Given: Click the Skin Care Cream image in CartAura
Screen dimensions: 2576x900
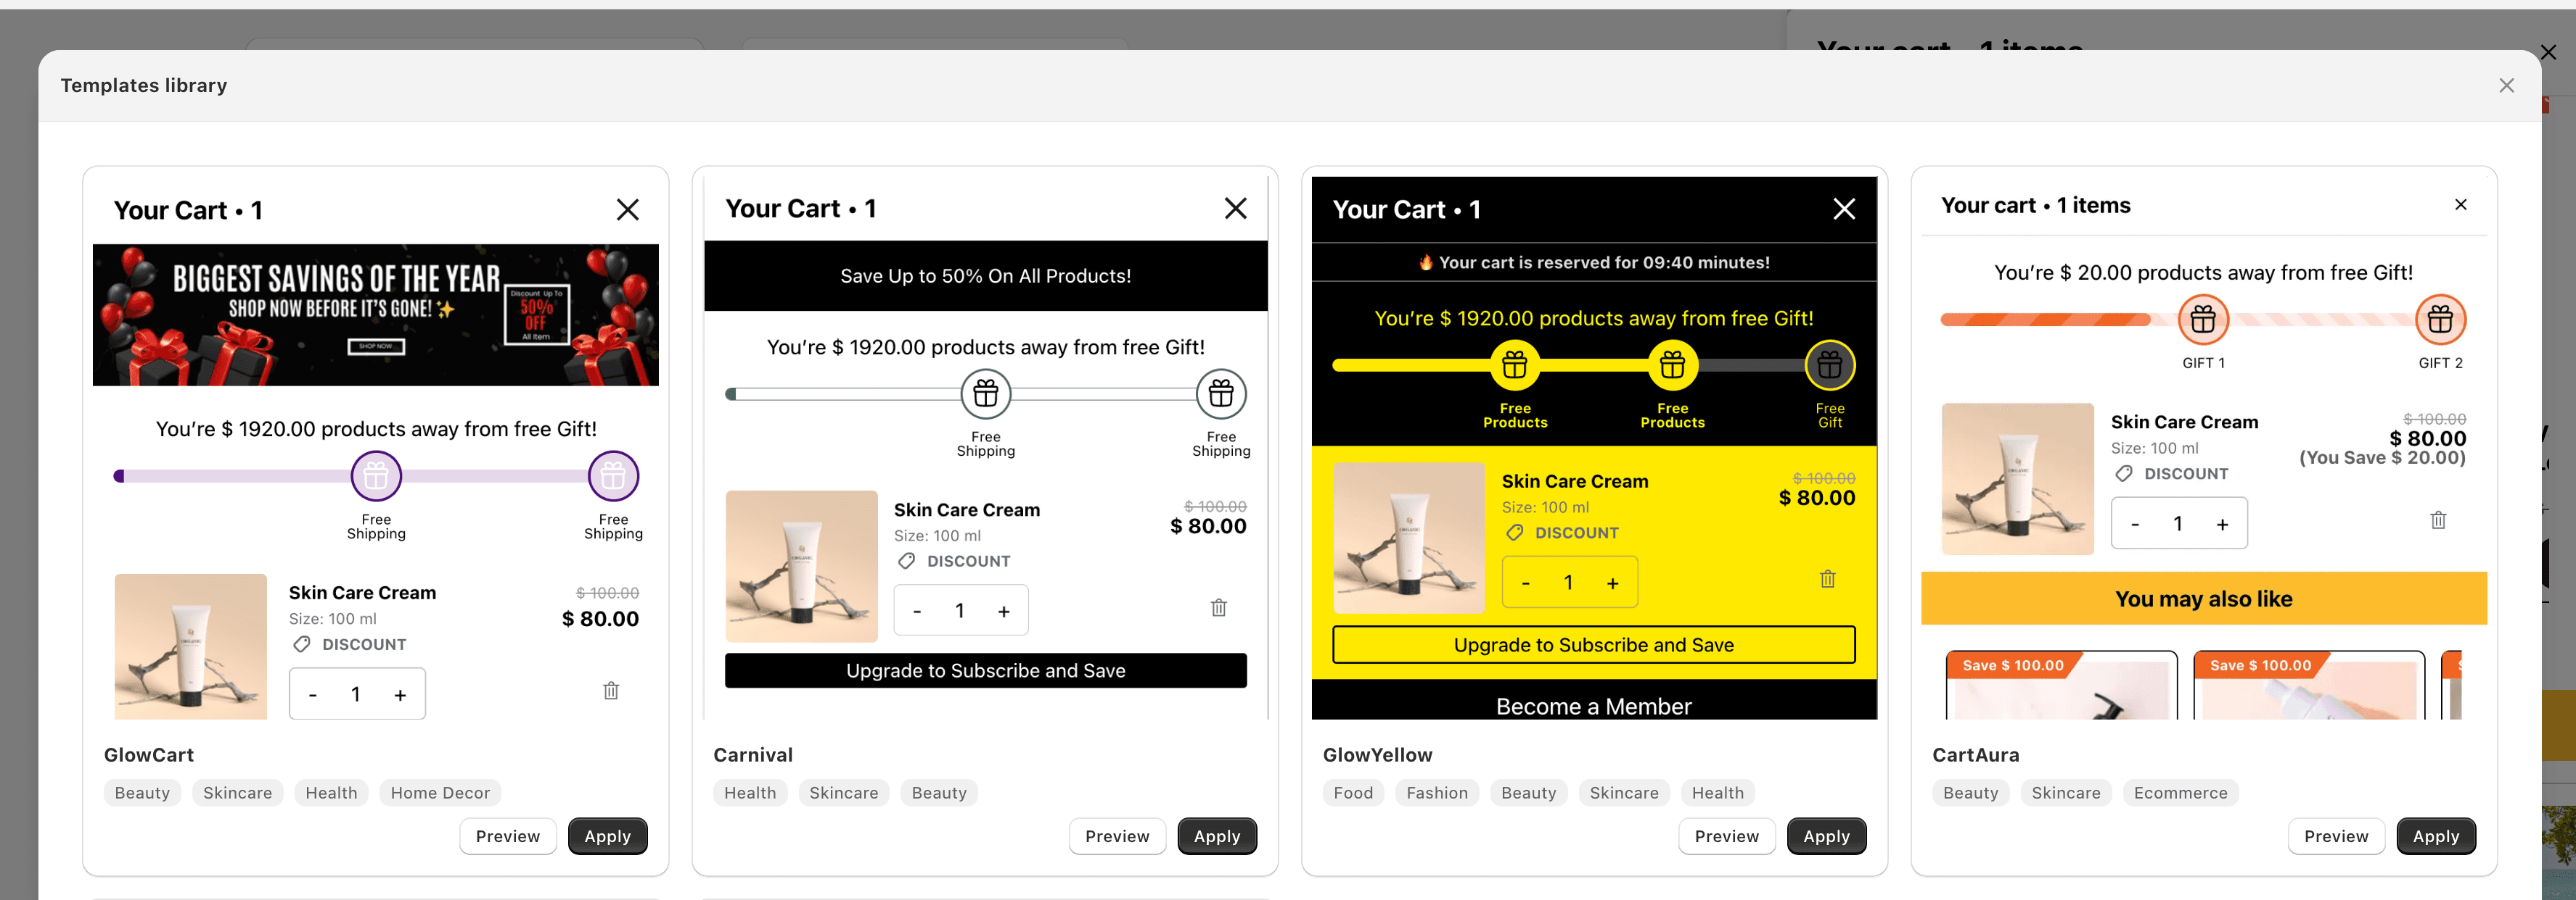Looking at the screenshot, I should pos(2018,480).
